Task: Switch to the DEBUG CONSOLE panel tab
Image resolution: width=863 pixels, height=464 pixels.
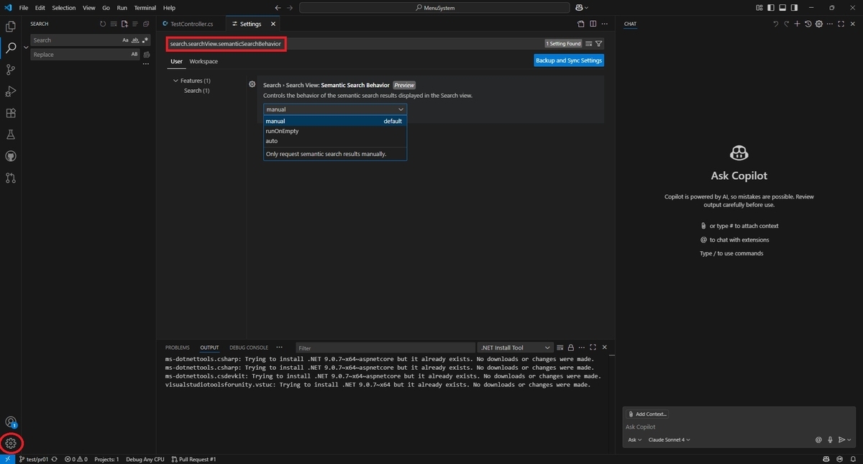Action: (248, 347)
